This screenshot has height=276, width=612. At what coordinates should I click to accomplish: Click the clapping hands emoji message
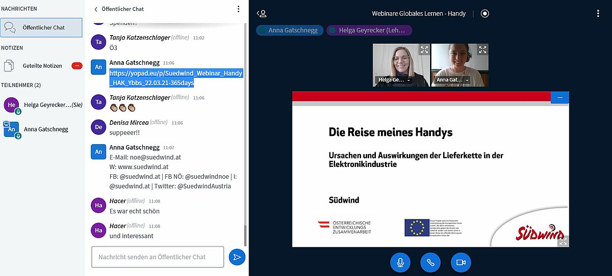pos(122,108)
